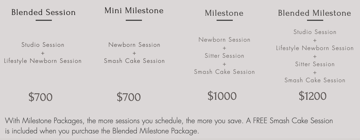The width and height of the screenshot is (360, 140).
Task: Click the Blended Session heading
Action: pos(43,12)
